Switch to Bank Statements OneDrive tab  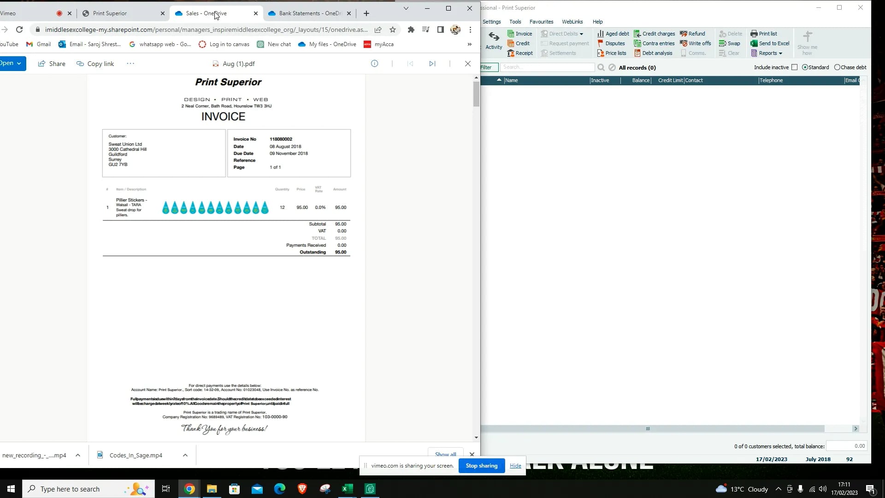[309, 13]
